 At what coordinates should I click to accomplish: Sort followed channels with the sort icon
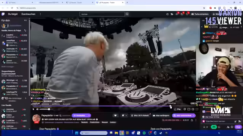25,31
